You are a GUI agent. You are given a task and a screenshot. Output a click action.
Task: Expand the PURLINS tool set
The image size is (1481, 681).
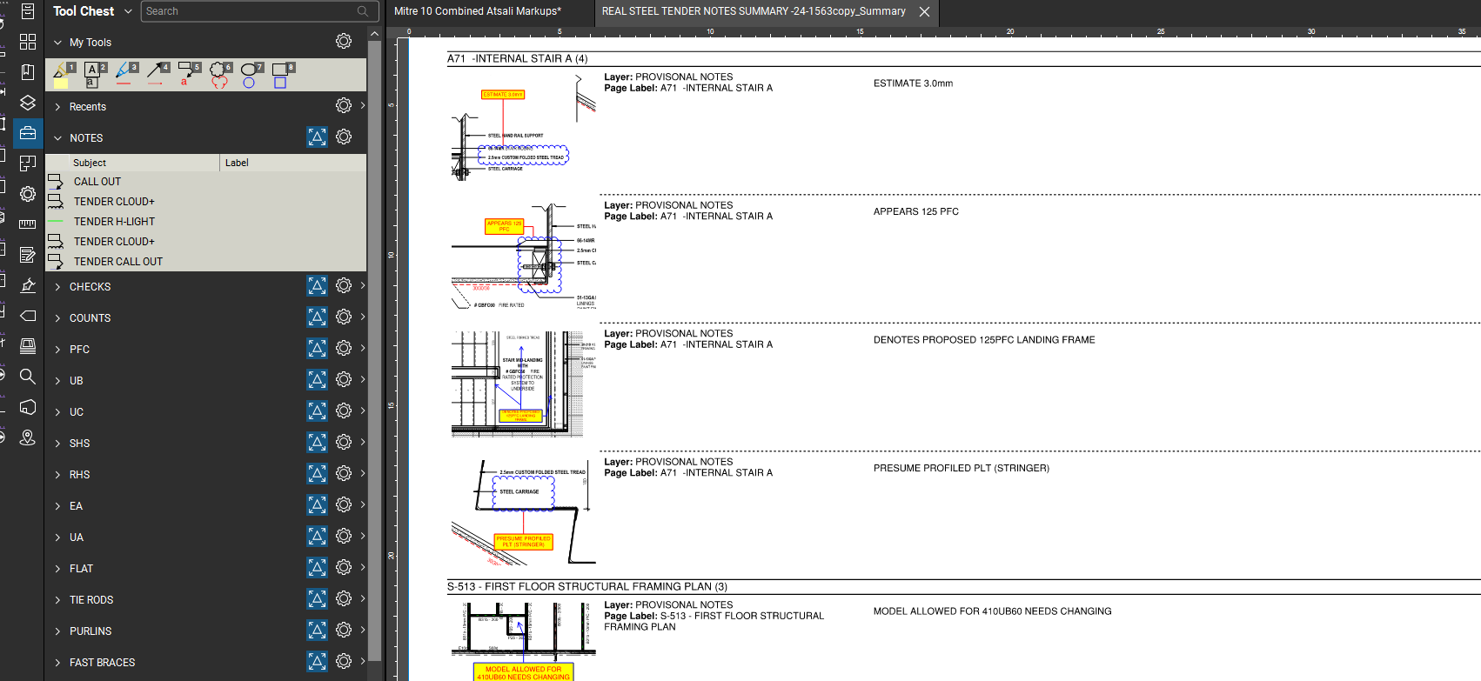(57, 631)
